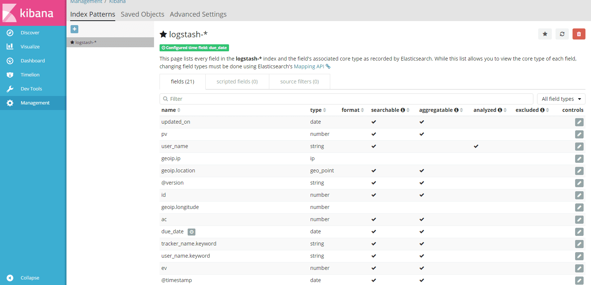Sort fields by the searchable column arrows
591x285 pixels.
pyautogui.click(x=408, y=110)
